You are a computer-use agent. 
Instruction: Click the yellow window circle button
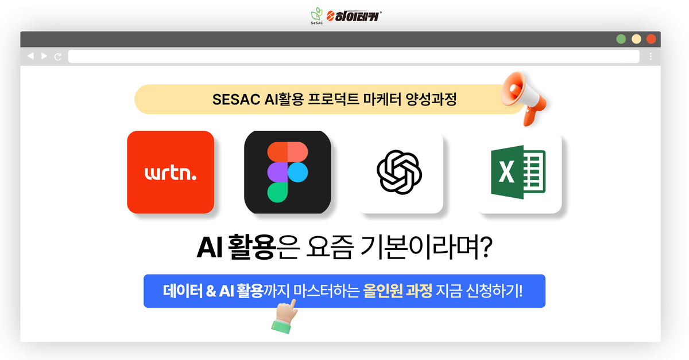pos(636,39)
